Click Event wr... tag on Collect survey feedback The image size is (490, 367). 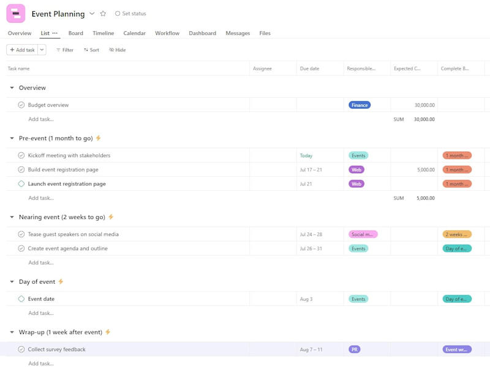[x=457, y=349]
